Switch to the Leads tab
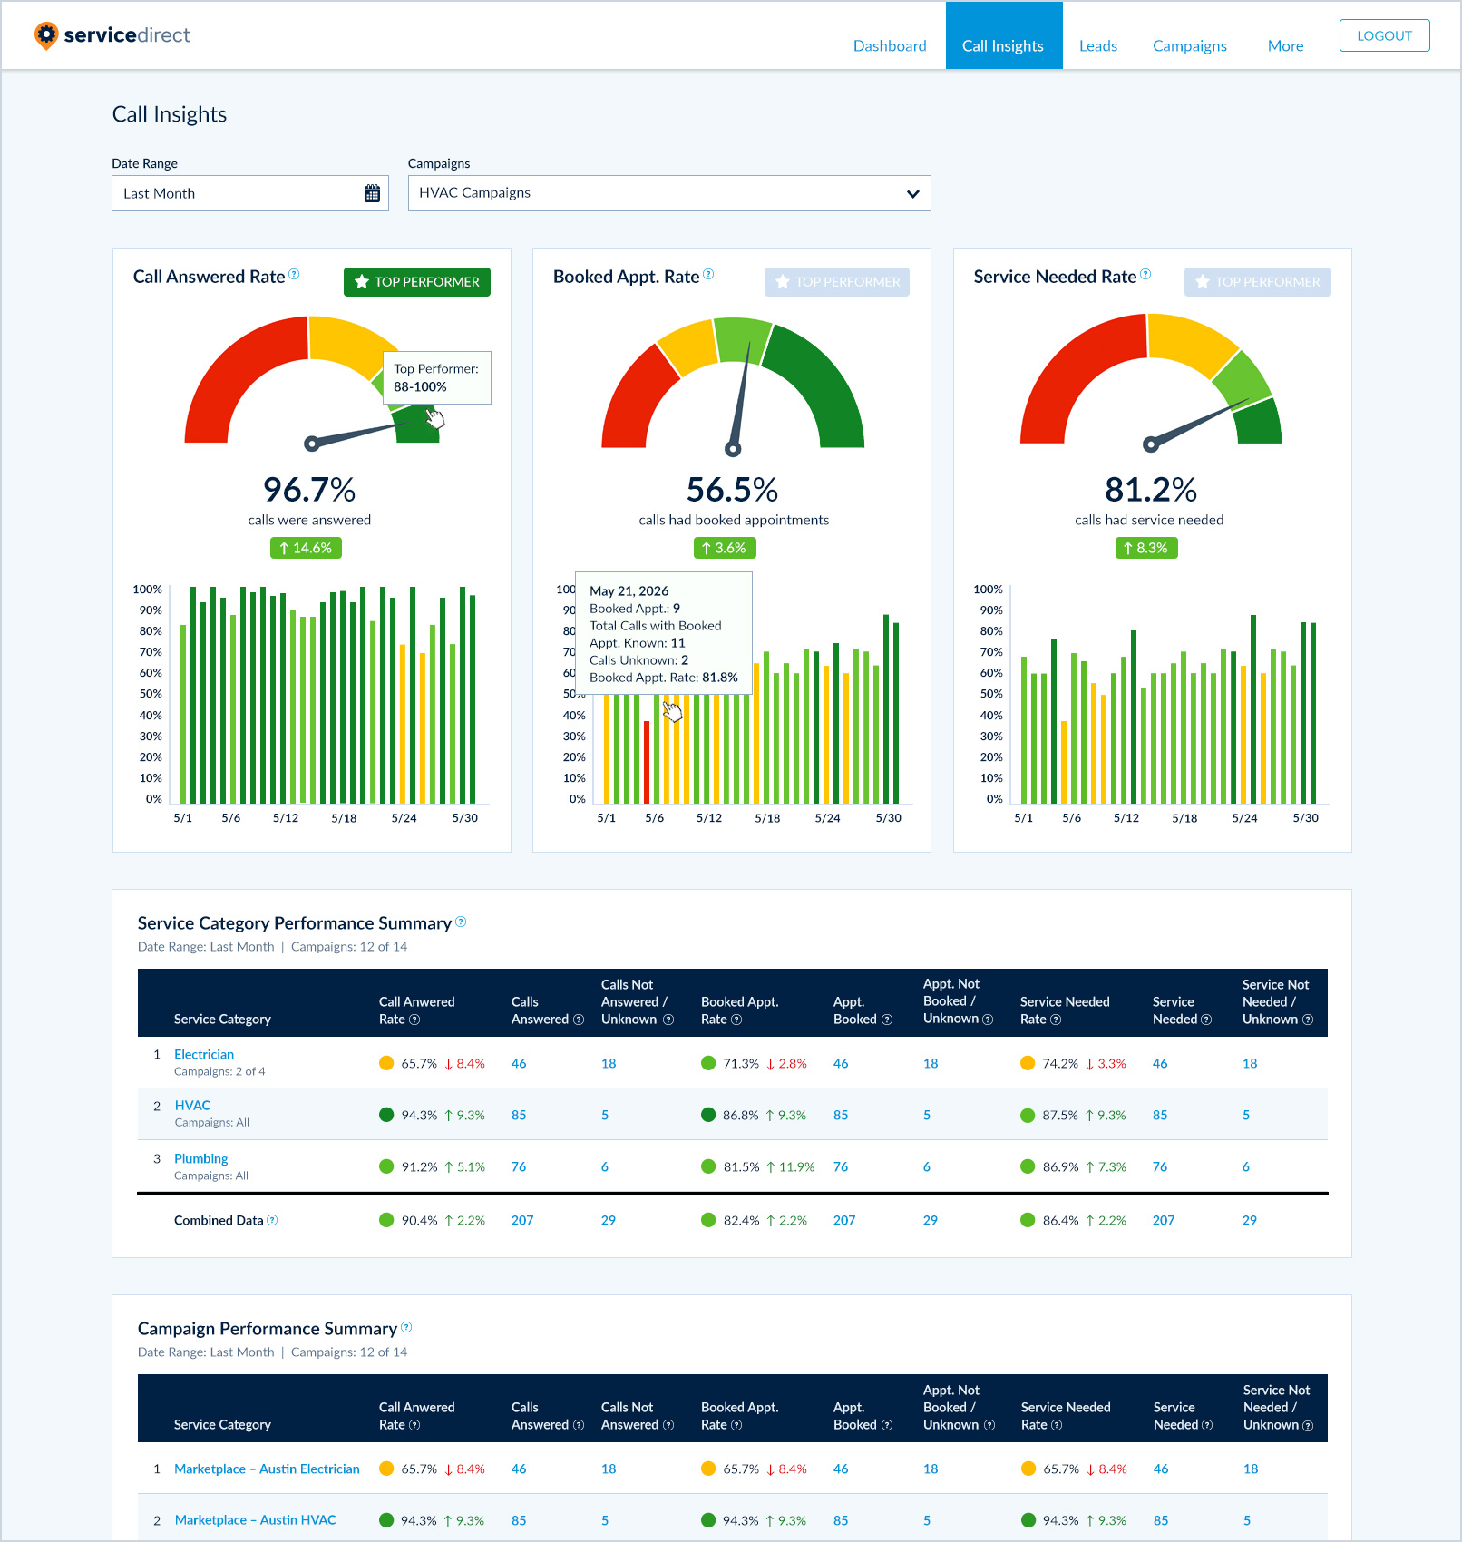Image resolution: width=1462 pixels, height=1542 pixels. click(x=1097, y=45)
